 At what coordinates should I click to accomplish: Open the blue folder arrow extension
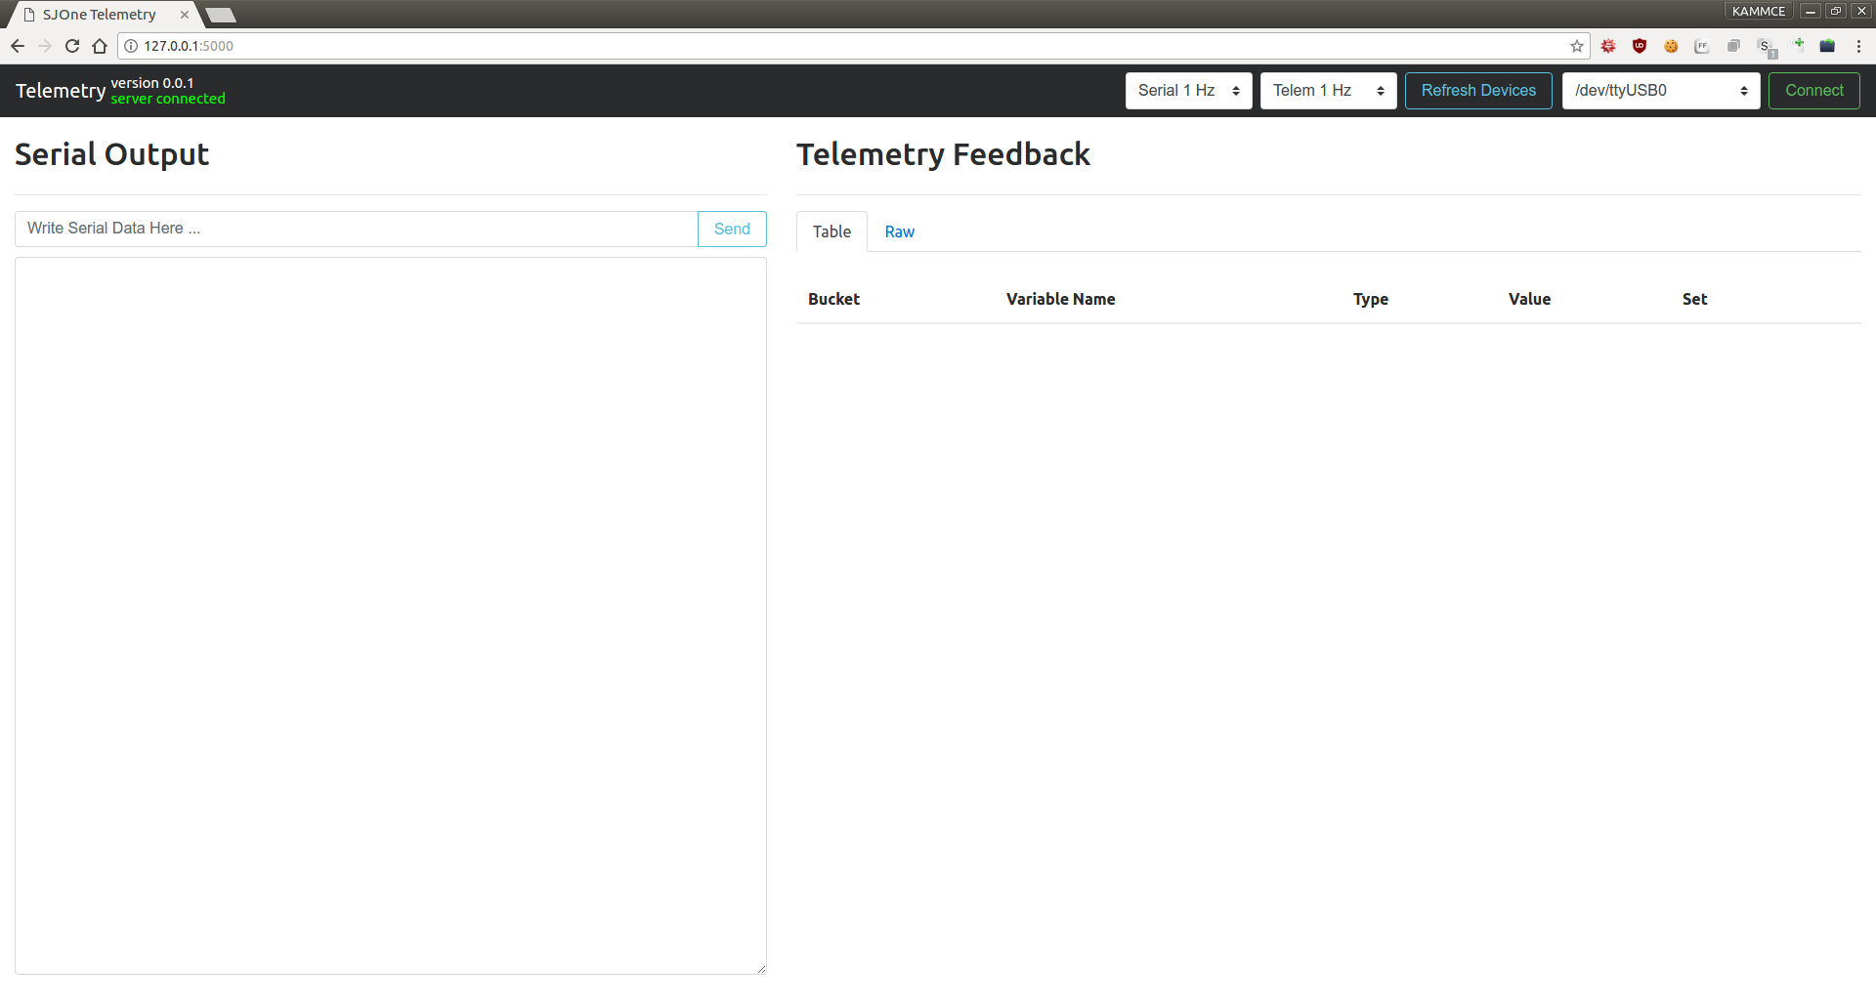tap(1827, 46)
